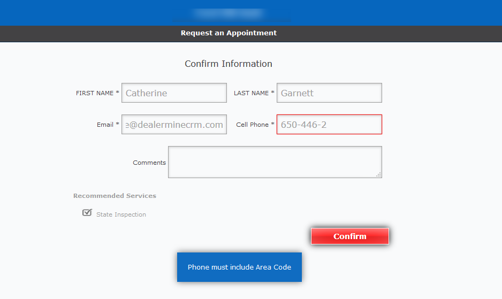502x299 pixels.
Task: Click inside the Comments text area
Action: (x=275, y=162)
